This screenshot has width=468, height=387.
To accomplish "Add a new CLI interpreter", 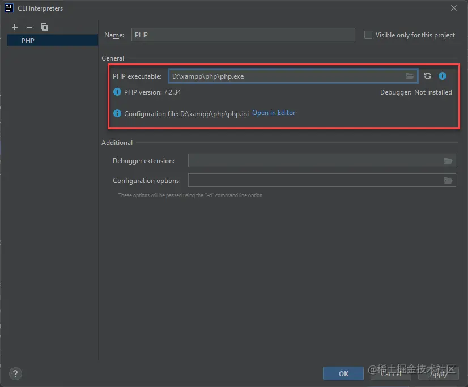I will [x=14, y=27].
